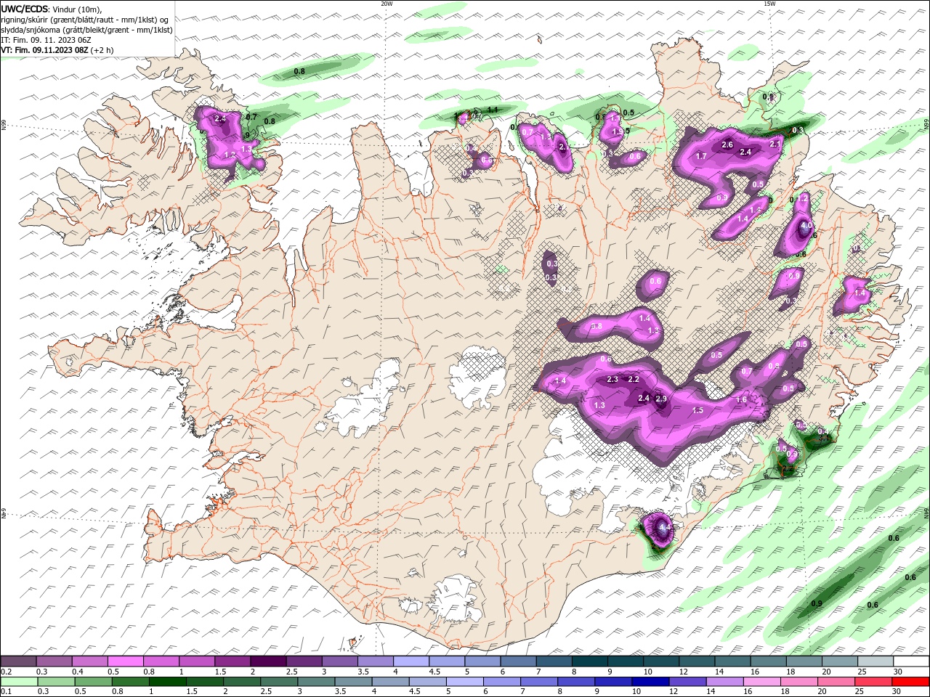Click the '0.2' legend label
Image resolution: width=930 pixels, height=697 pixels.
click(x=7, y=672)
